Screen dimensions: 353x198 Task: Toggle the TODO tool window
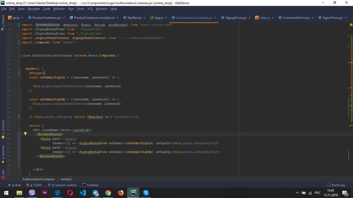[34, 185]
